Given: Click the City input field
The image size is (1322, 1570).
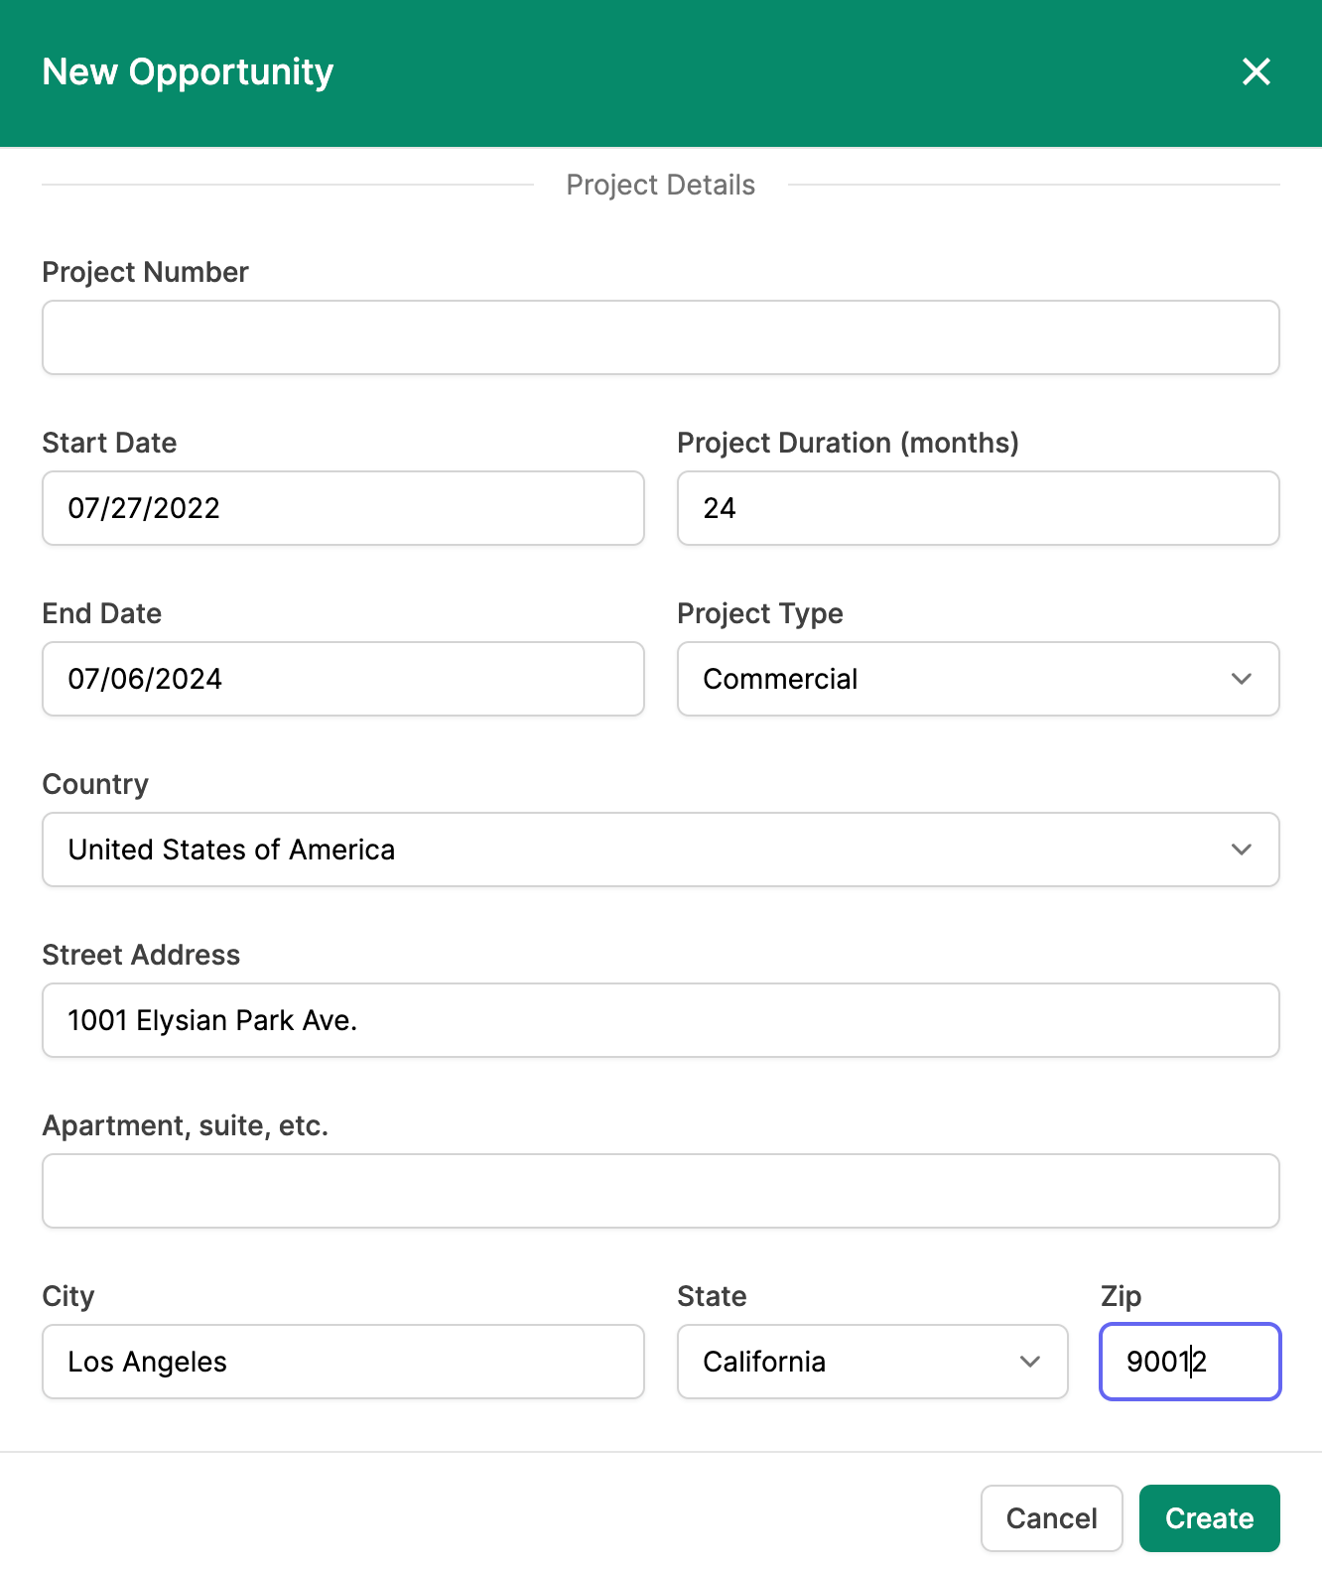Looking at the screenshot, I should (343, 1362).
